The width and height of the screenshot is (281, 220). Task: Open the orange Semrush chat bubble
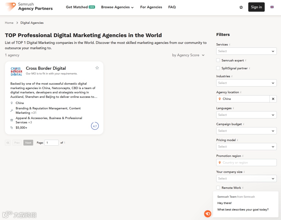point(208,214)
